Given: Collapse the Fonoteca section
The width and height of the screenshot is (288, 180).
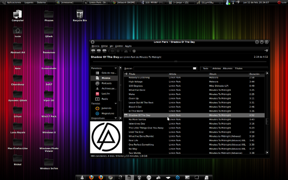Looking at the screenshot, I should [116, 68].
